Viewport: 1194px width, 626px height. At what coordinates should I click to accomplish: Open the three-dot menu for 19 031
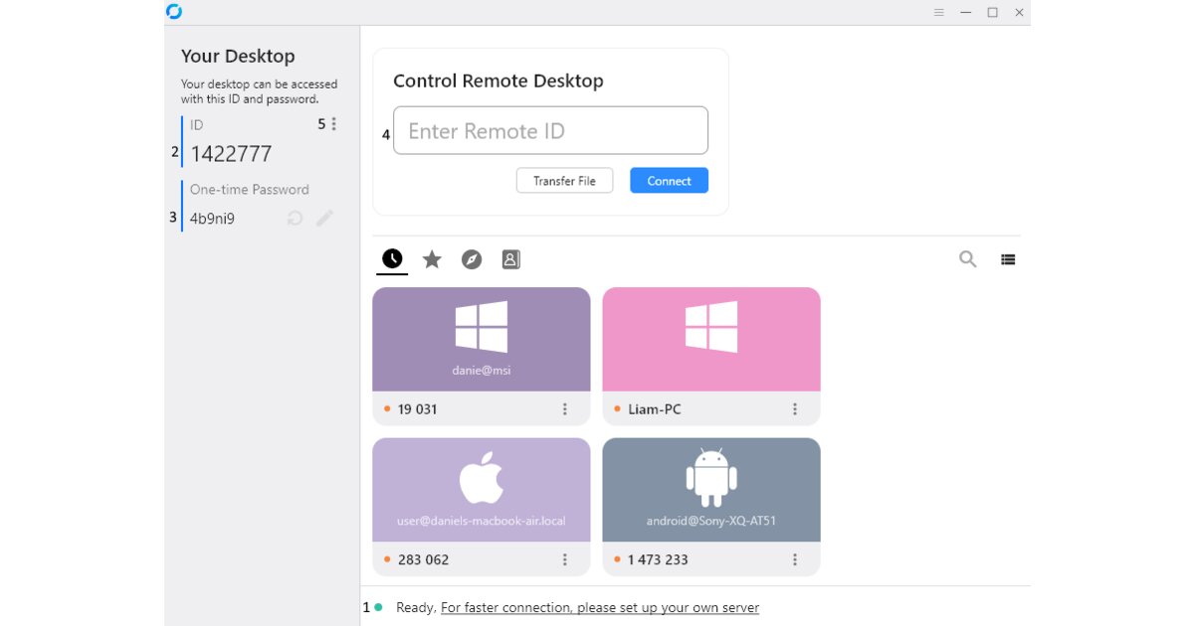pyautogui.click(x=565, y=409)
